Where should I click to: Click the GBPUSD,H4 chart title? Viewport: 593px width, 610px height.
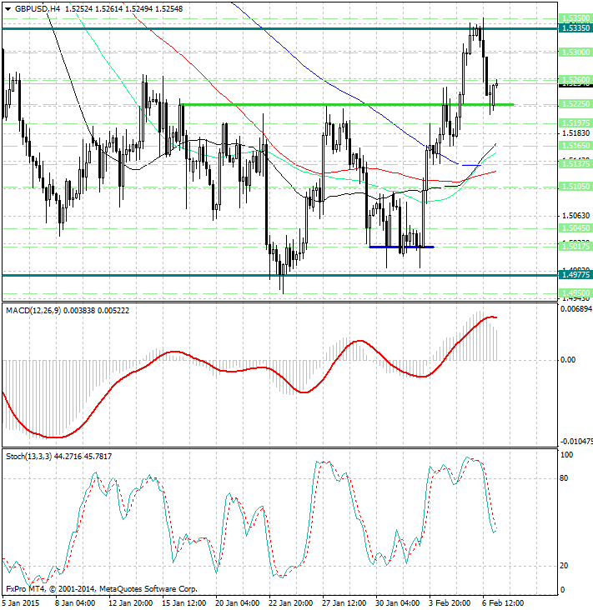point(38,9)
